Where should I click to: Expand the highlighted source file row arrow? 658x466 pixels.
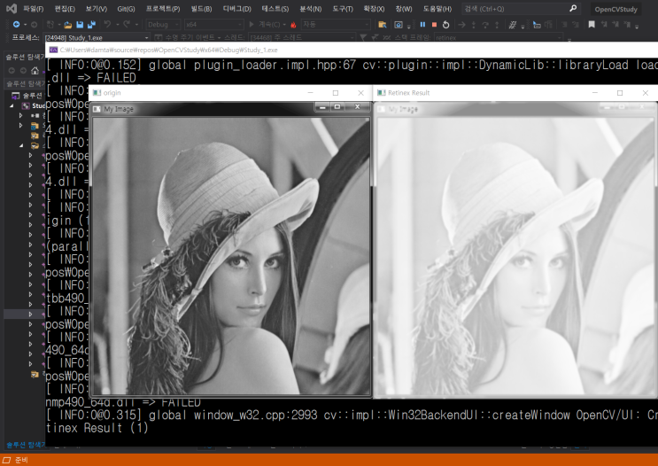pyautogui.click(x=30, y=314)
